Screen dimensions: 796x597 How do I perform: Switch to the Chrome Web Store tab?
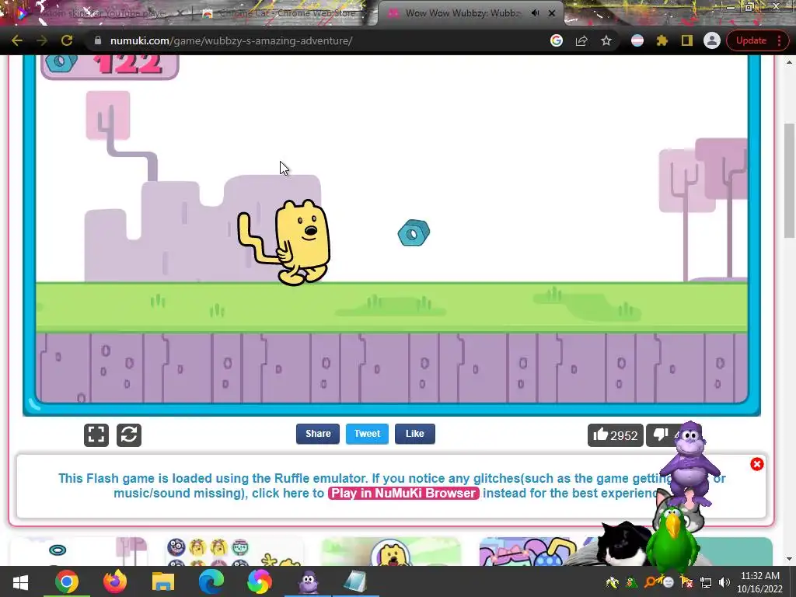click(x=285, y=13)
